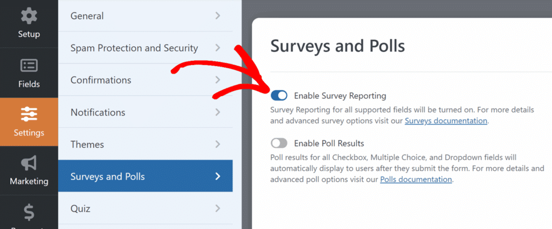This screenshot has height=229, width=552.
Task: Click the Themes chevron arrow
Action: coord(218,145)
